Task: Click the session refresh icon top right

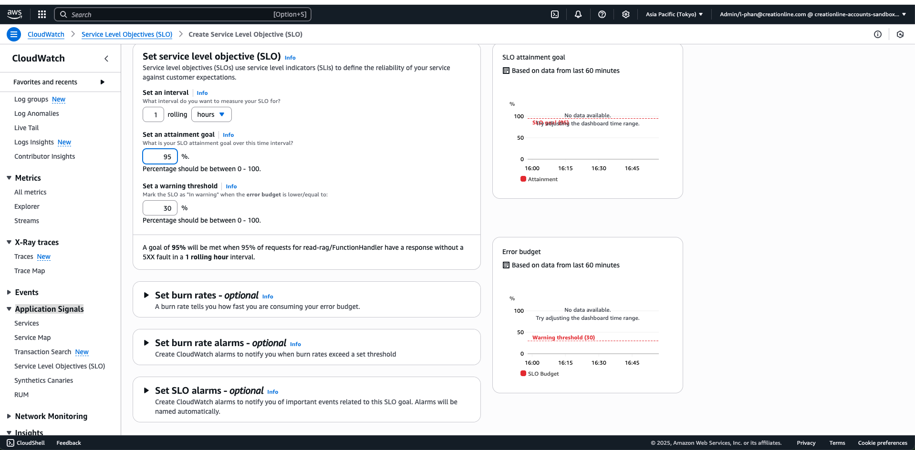Action: click(x=901, y=34)
